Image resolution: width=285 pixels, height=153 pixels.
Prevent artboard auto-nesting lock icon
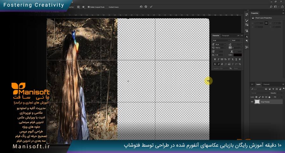[266, 97]
